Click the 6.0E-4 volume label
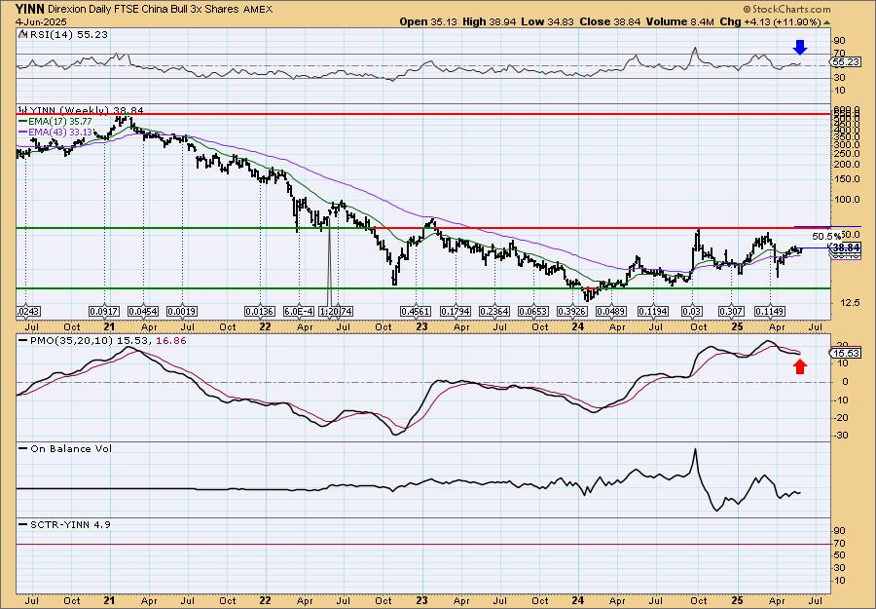 [x=299, y=311]
